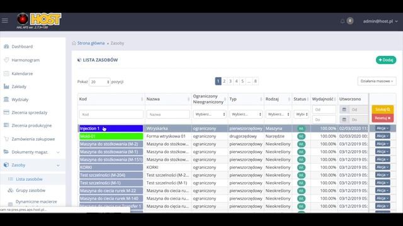
Task: Click the Zlecenia sprzedaży icon
Action: 6,112
